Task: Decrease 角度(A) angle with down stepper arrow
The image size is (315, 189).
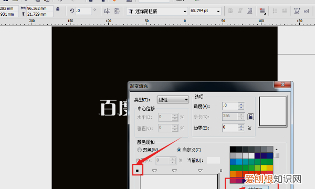Action: 241,108
